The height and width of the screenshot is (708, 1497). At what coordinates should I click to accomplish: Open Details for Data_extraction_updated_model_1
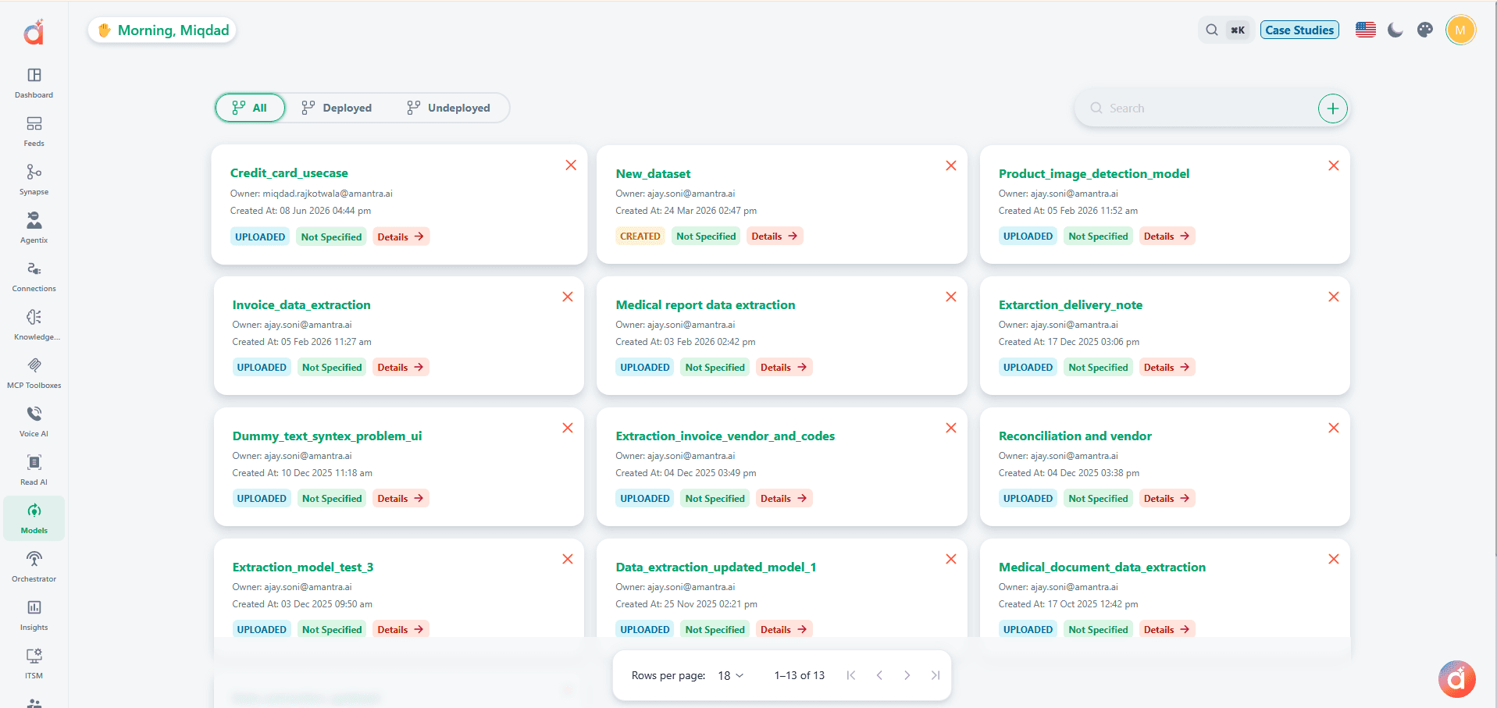(784, 629)
